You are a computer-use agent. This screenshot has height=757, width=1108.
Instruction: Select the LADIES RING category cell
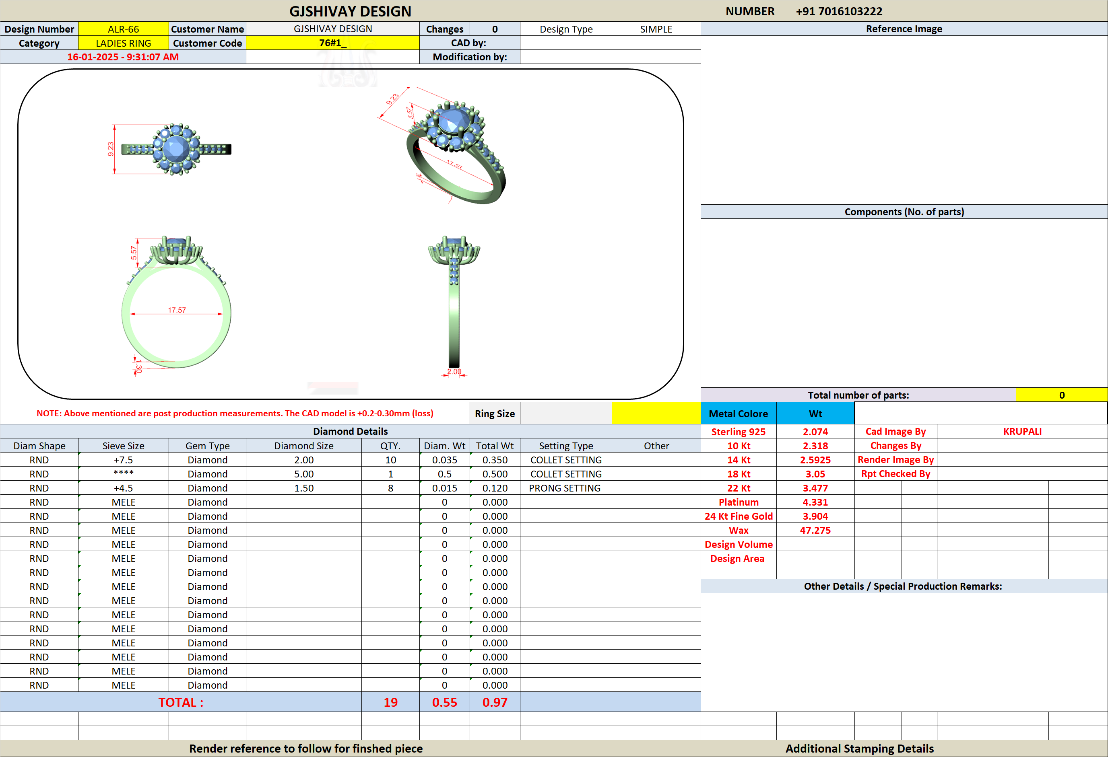124,43
